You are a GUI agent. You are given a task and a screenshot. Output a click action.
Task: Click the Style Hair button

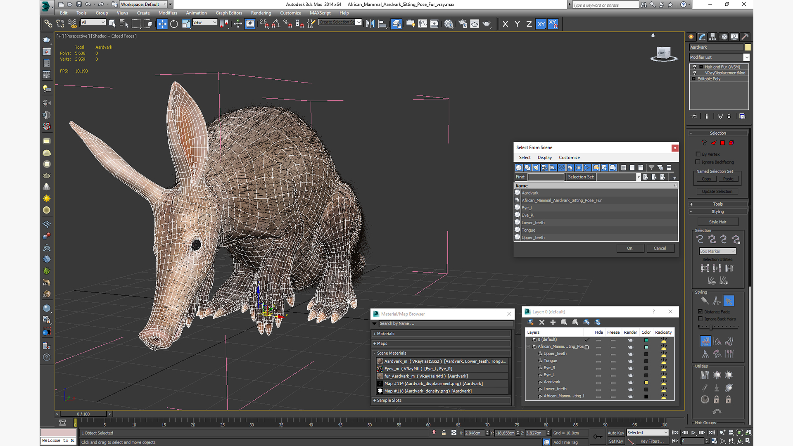point(717,222)
